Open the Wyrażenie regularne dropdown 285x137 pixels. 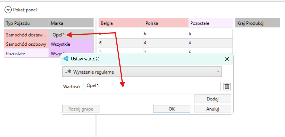click(x=142, y=72)
